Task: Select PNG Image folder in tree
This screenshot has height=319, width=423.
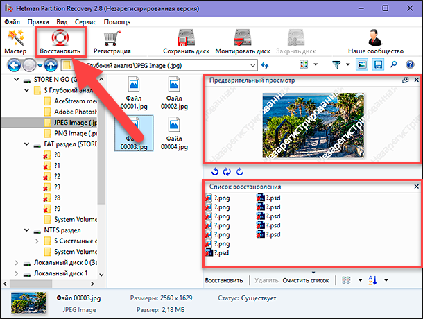Action: pos(70,133)
